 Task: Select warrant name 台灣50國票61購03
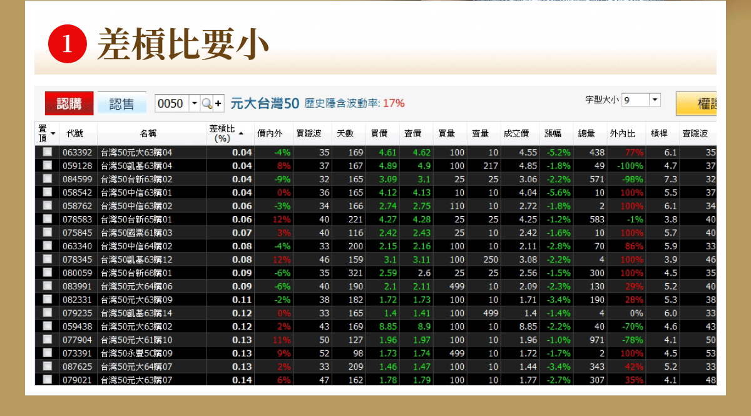[x=136, y=232]
